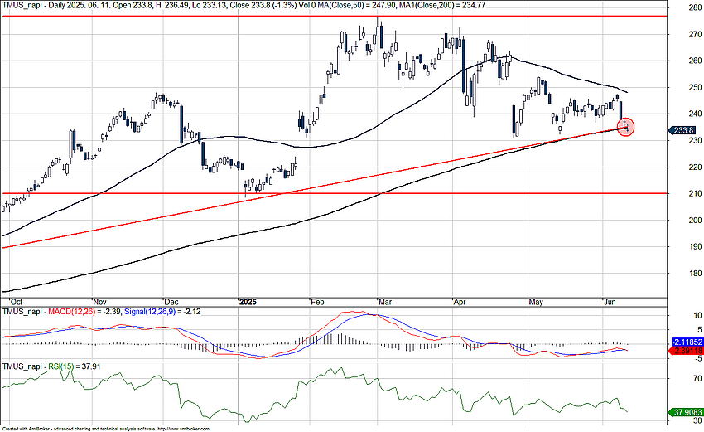Click the Oct label on time axis
The width and height of the screenshot is (704, 432).
coord(17,302)
